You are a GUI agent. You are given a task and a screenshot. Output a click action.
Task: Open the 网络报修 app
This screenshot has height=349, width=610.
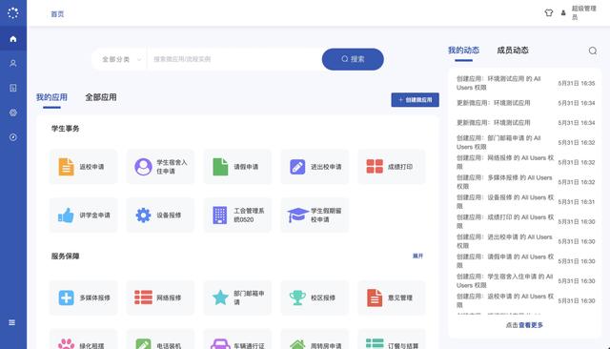tap(160, 298)
